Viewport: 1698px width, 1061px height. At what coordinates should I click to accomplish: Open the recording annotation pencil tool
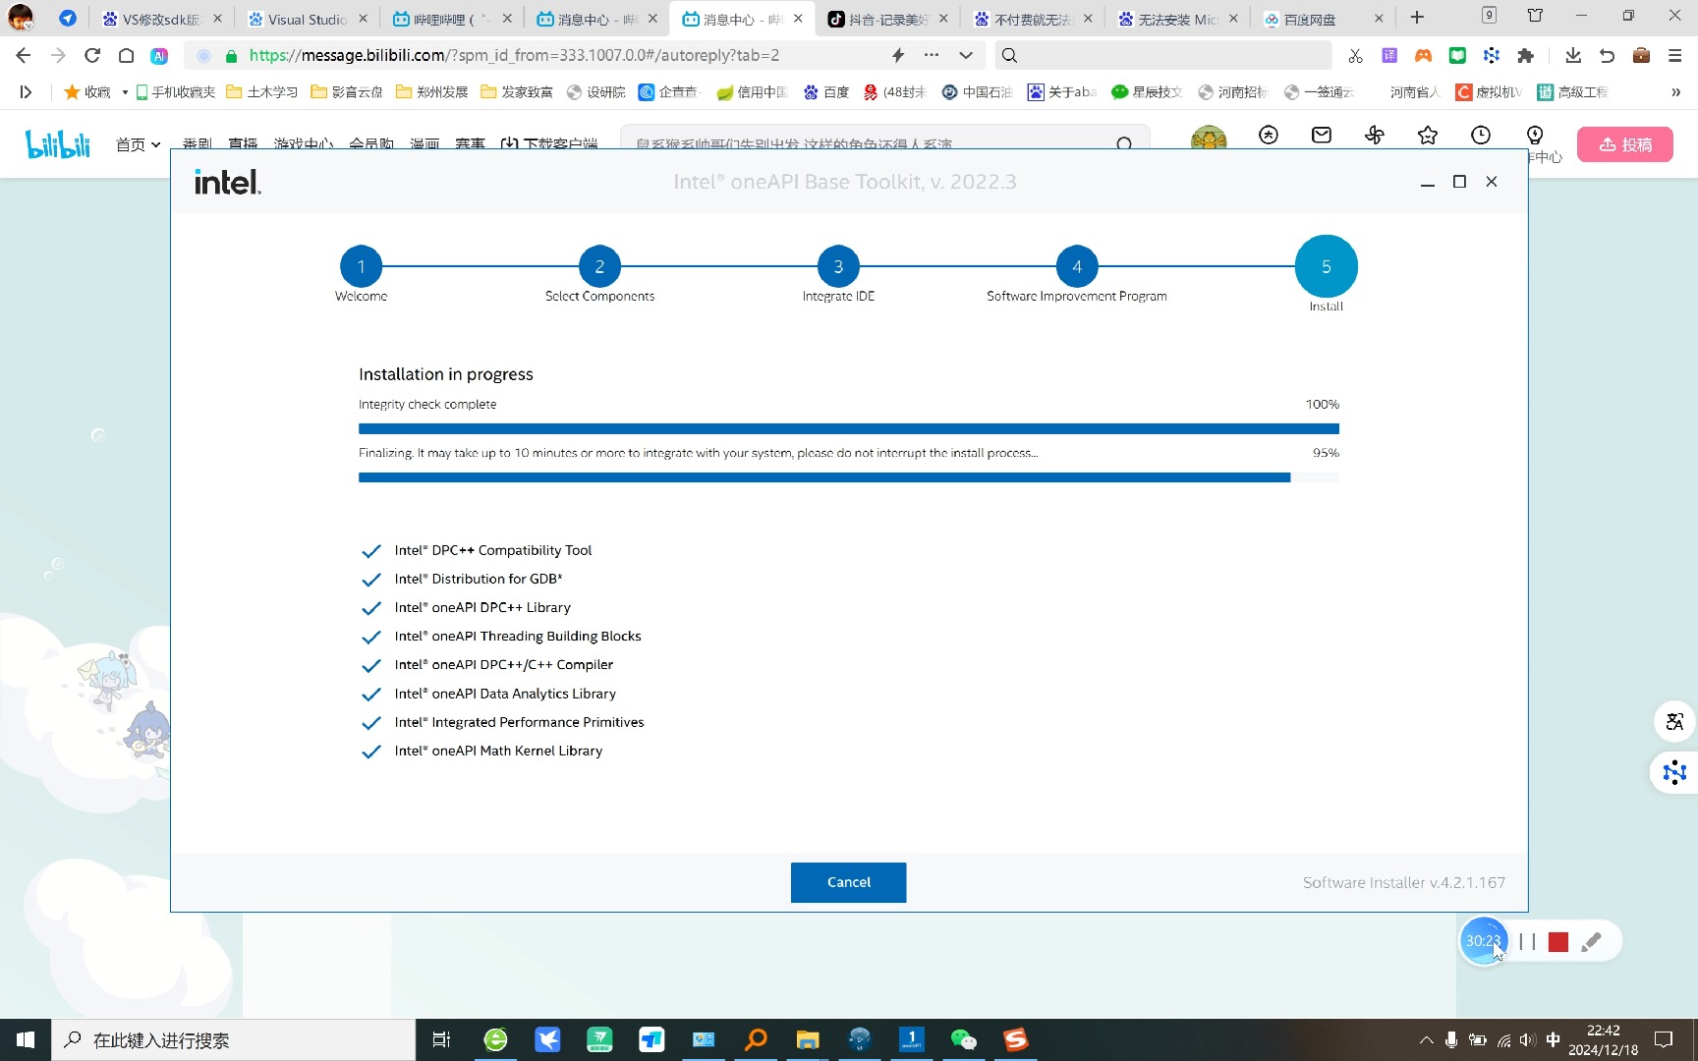[x=1592, y=941]
